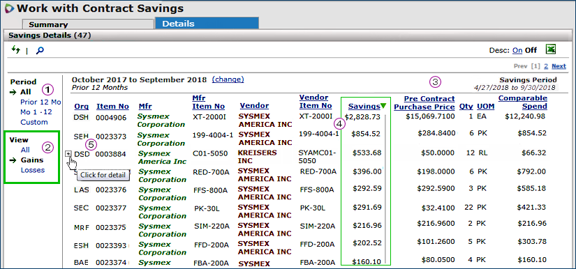Choose the Custom period option
The image size is (576, 269).
coord(34,122)
